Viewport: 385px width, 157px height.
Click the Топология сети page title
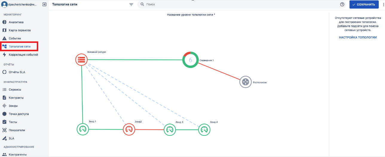click(64, 4)
